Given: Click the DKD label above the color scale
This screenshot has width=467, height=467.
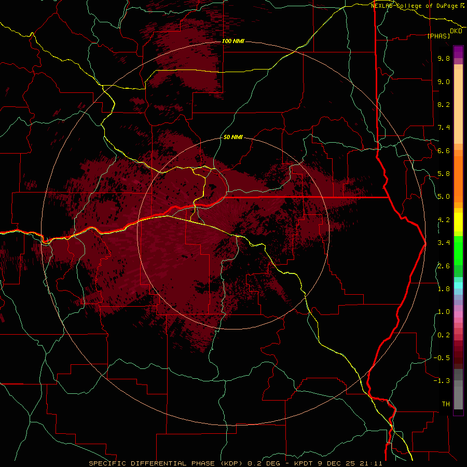Looking at the screenshot, I should point(456,31).
